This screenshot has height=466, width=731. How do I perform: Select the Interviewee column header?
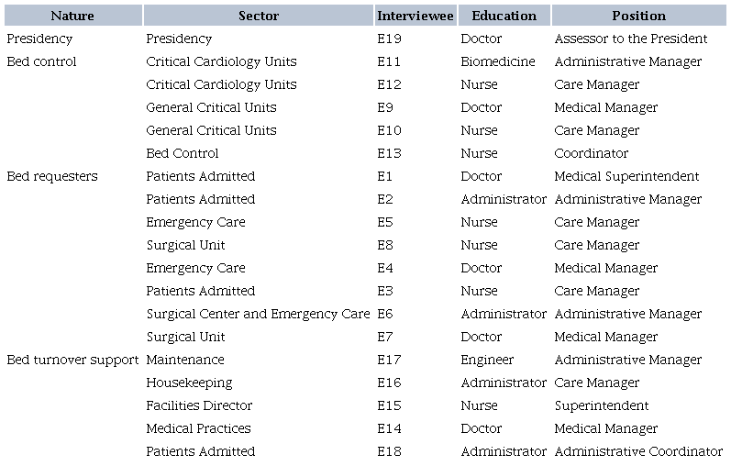click(415, 16)
